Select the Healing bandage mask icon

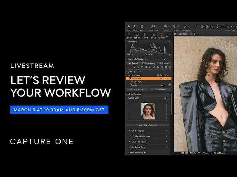tap(154, 67)
